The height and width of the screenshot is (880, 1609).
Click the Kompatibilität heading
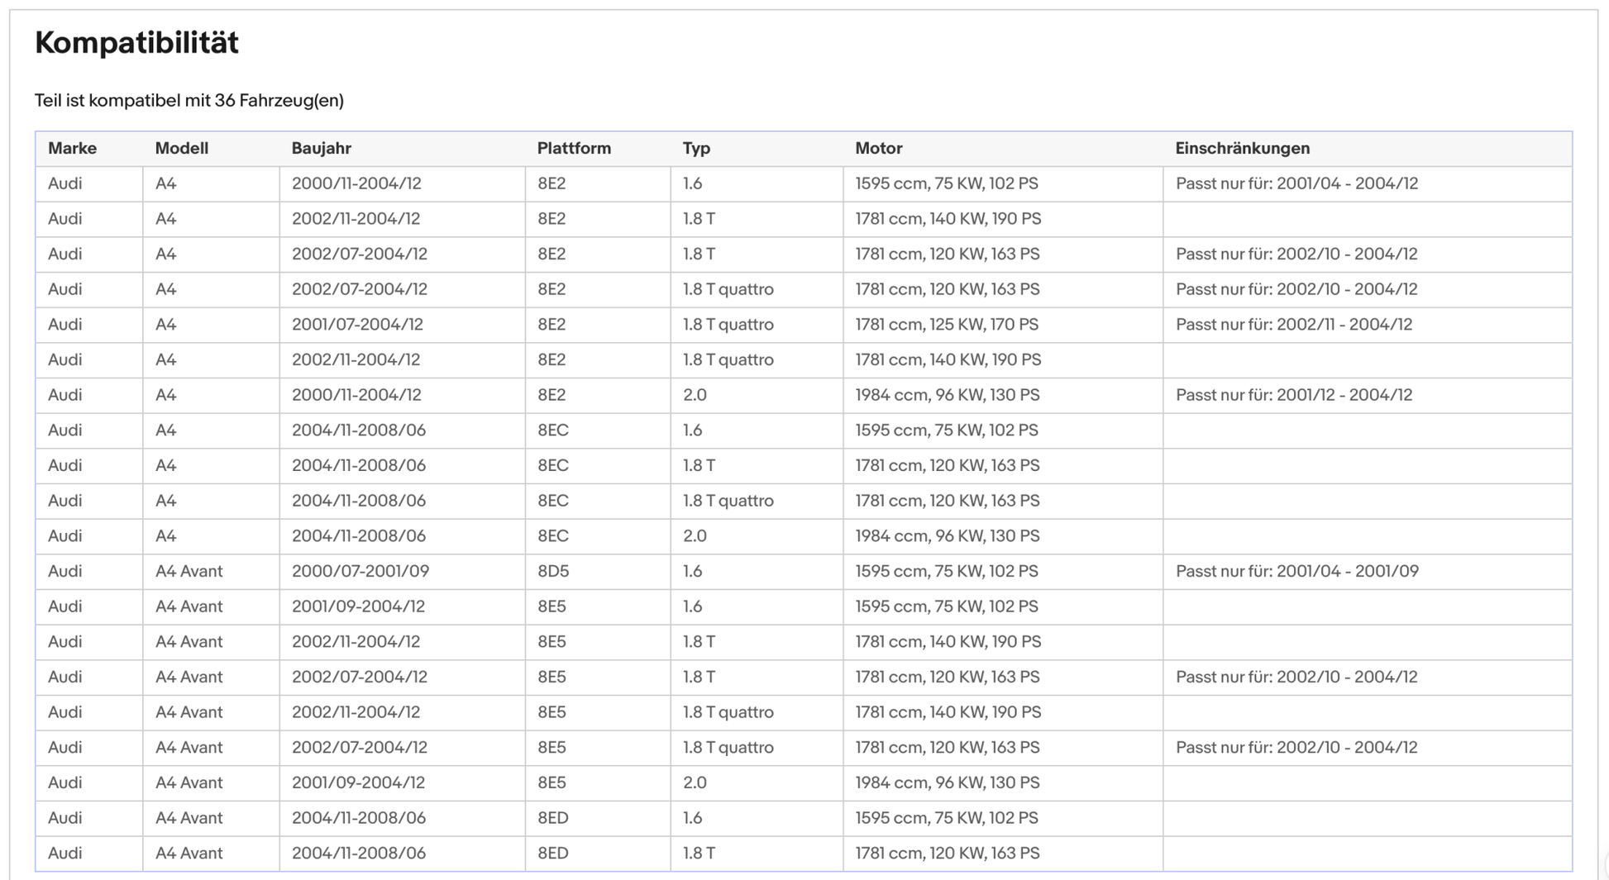[x=136, y=43]
